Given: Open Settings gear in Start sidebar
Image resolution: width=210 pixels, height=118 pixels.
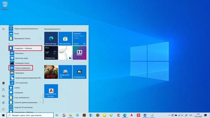Looking at the screenshot, I should 3,103.
